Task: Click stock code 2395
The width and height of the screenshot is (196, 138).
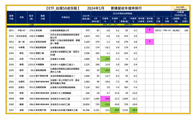Action: (11, 93)
